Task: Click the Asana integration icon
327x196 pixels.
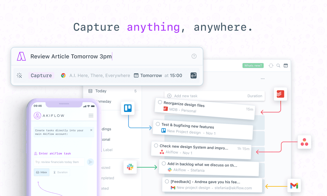Action: coord(304,142)
